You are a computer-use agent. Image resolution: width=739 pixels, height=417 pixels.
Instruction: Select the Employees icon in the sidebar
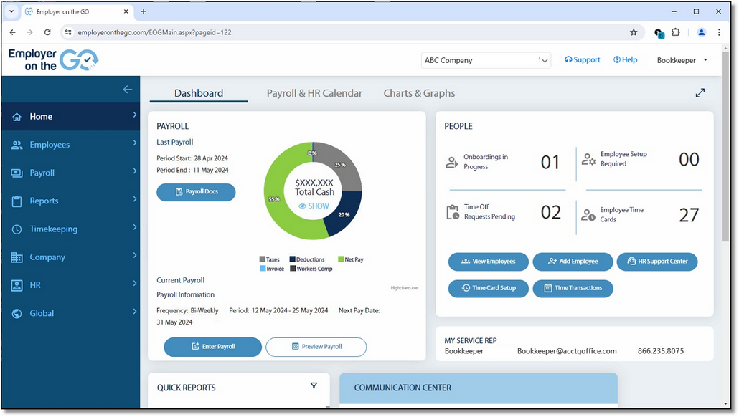coord(16,144)
